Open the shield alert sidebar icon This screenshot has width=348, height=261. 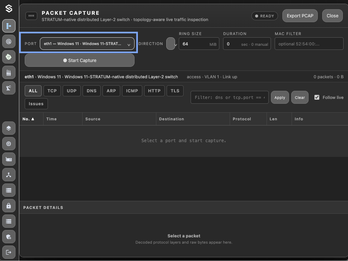[9, 237]
